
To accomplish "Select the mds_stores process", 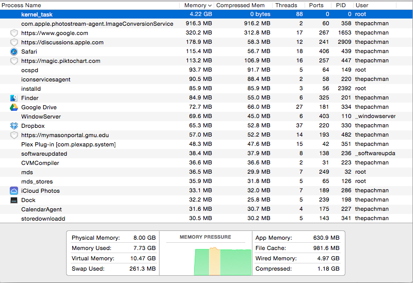I will (x=37, y=181).
